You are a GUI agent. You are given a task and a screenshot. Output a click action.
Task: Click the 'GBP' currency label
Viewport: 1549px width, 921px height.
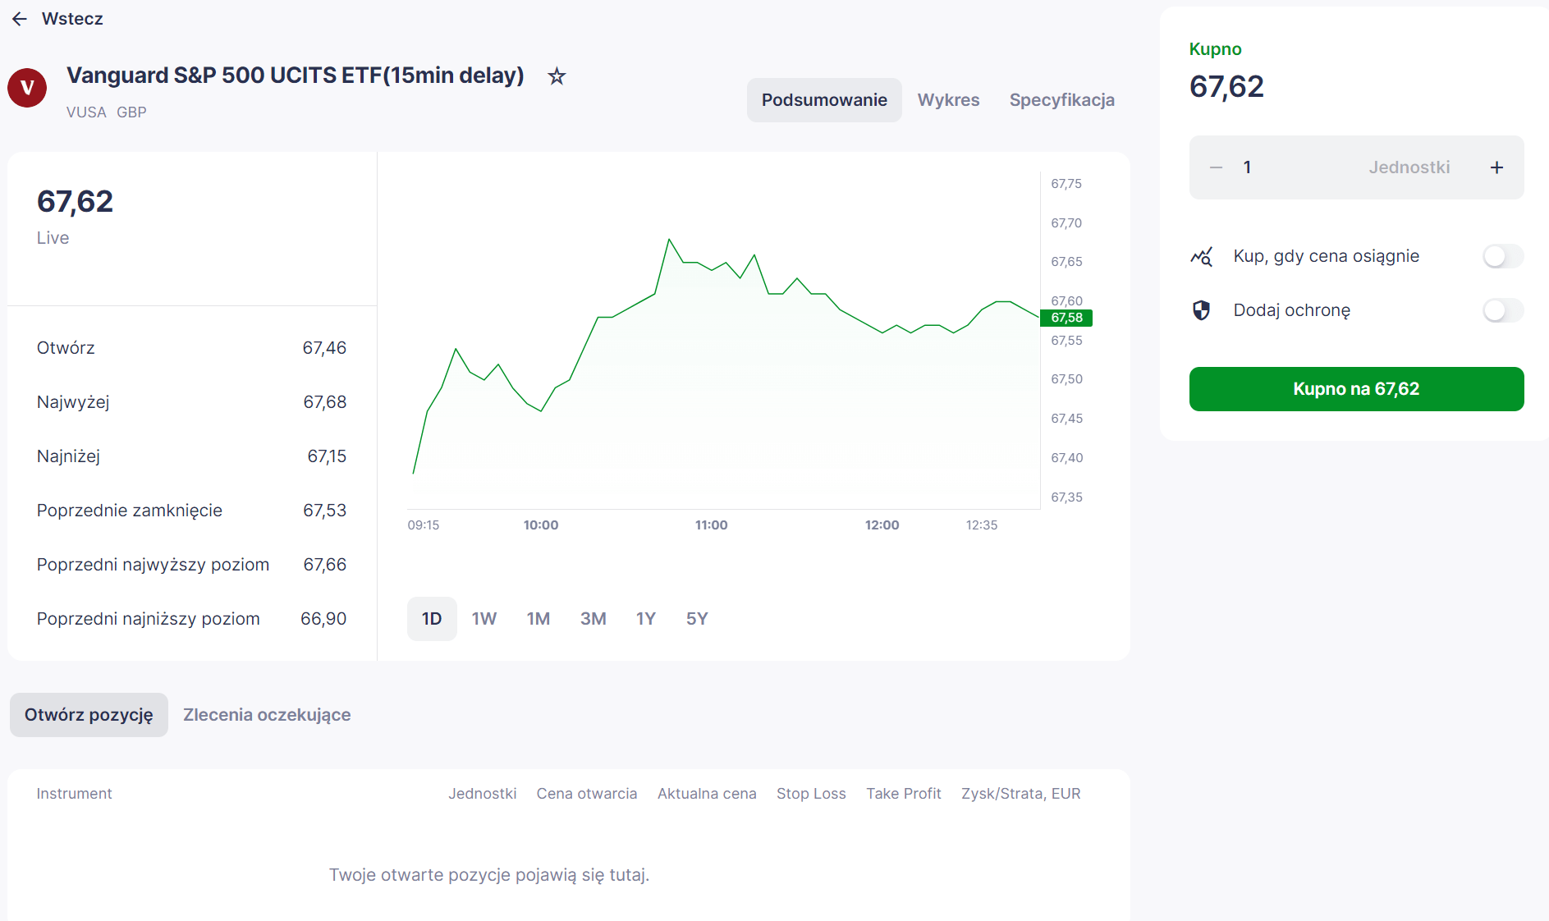point(131,112)
